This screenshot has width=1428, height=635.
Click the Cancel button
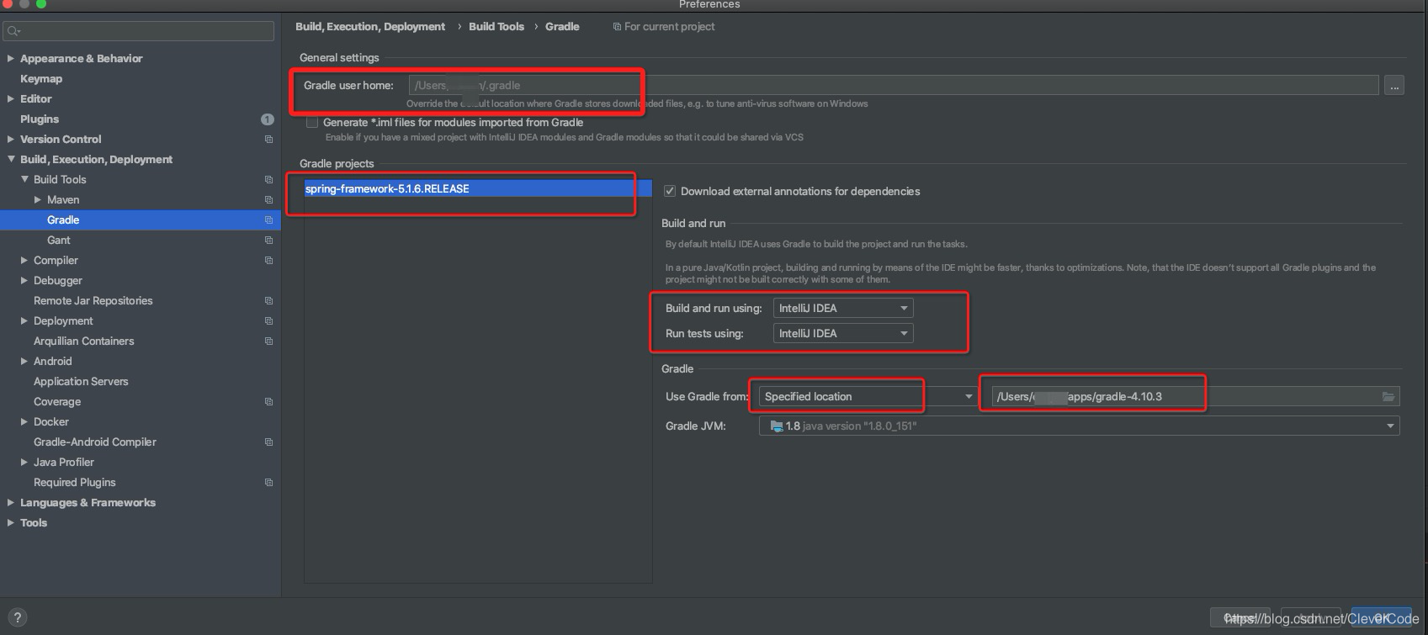coord(1240,617)
